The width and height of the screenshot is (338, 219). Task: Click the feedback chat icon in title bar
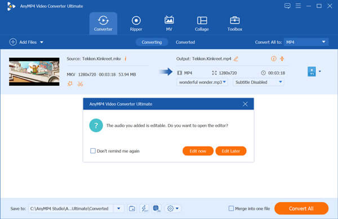[287, 6]
